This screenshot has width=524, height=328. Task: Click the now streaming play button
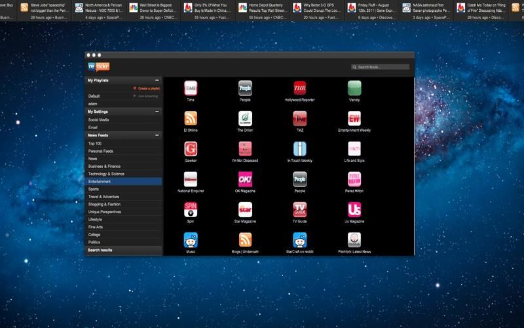[135, 96]
